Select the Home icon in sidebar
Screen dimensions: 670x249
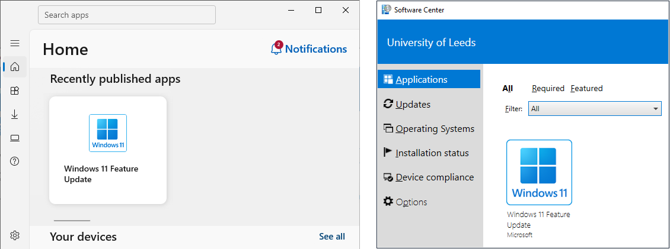click(15, 67)
